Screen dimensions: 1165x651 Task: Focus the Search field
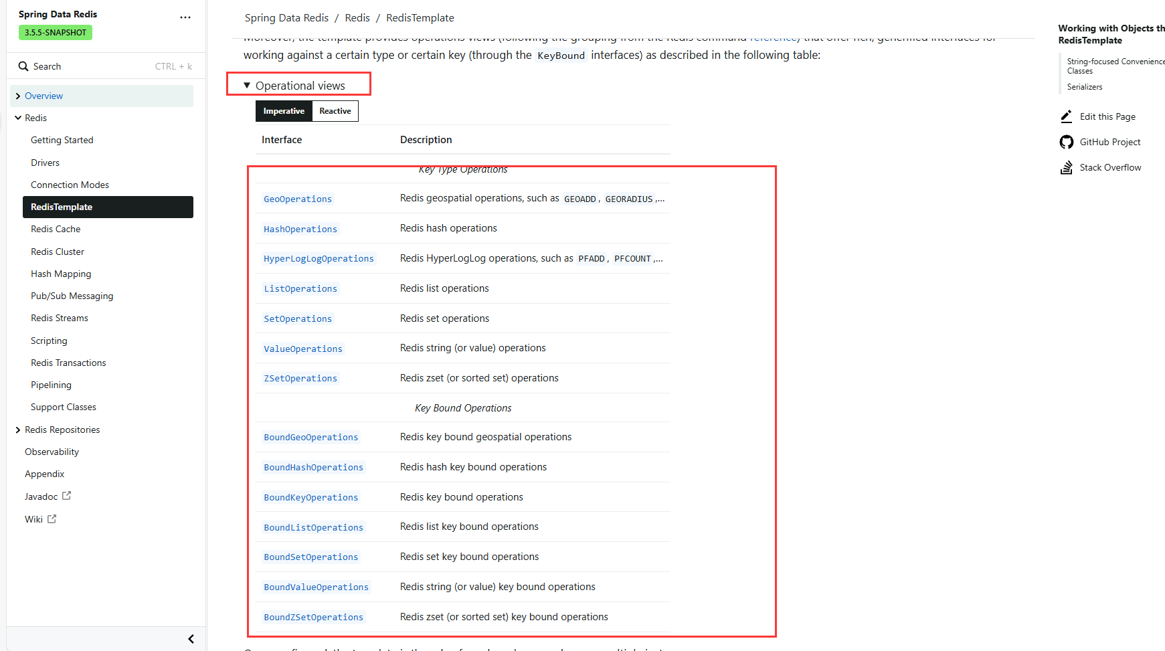[105, 66]
